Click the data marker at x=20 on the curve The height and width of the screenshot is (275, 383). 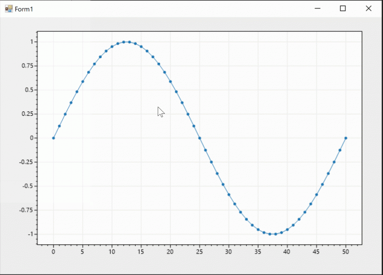click(171, 82)
